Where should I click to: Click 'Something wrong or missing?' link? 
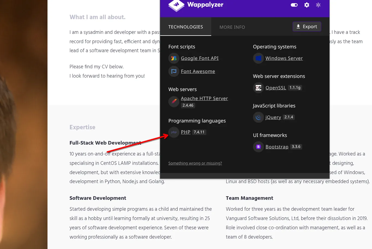(195, 163)
